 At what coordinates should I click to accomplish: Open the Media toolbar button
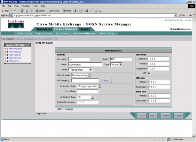point(66,11)
